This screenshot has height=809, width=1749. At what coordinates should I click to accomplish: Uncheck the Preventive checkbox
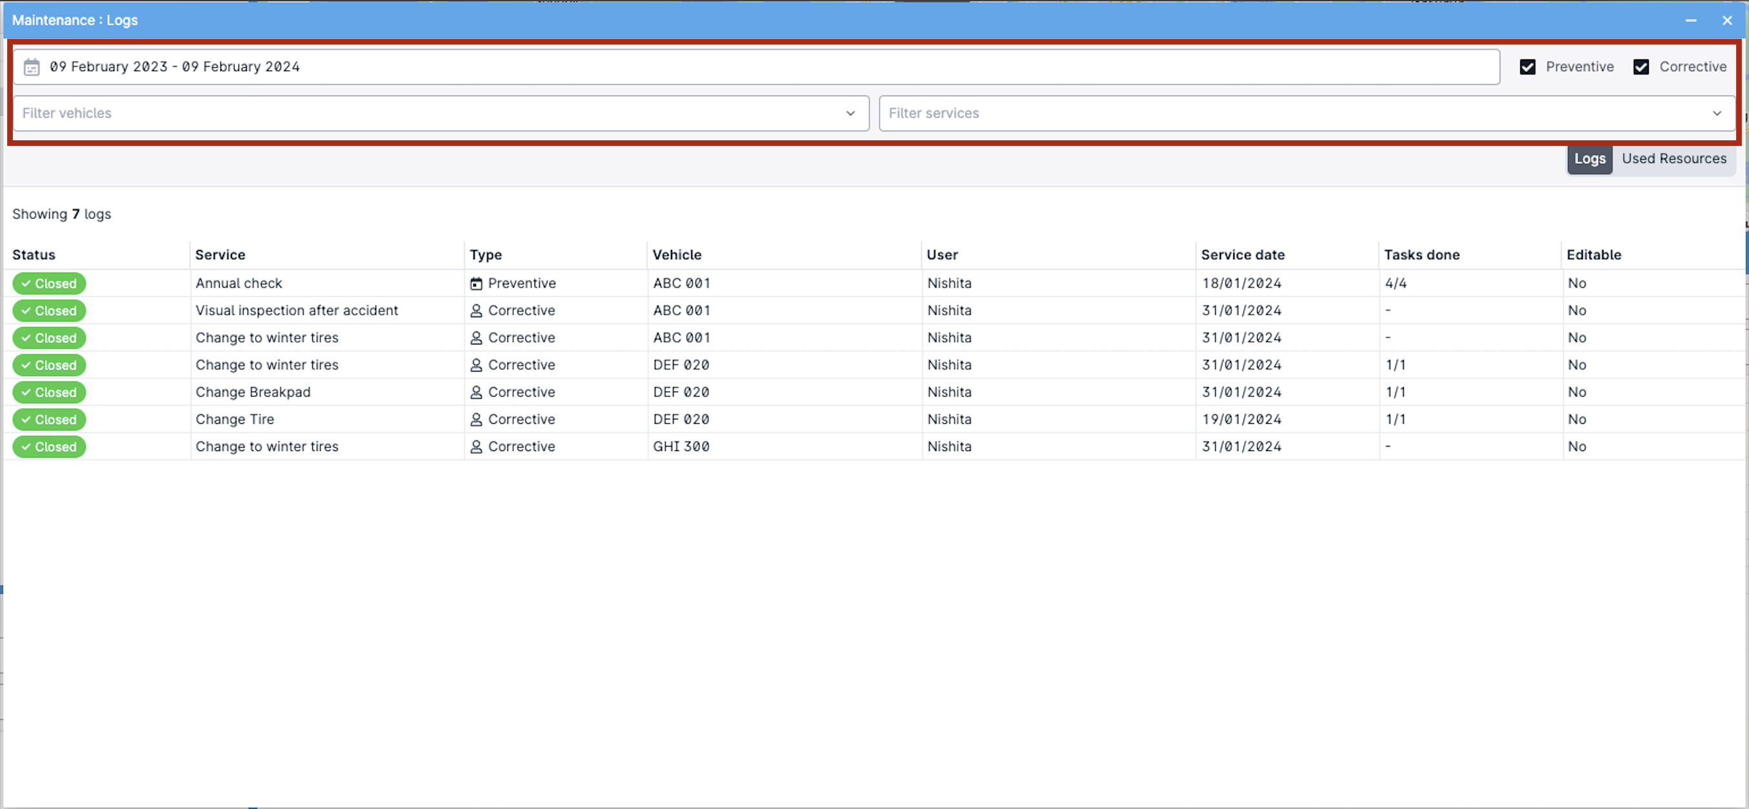point(1528,67)
